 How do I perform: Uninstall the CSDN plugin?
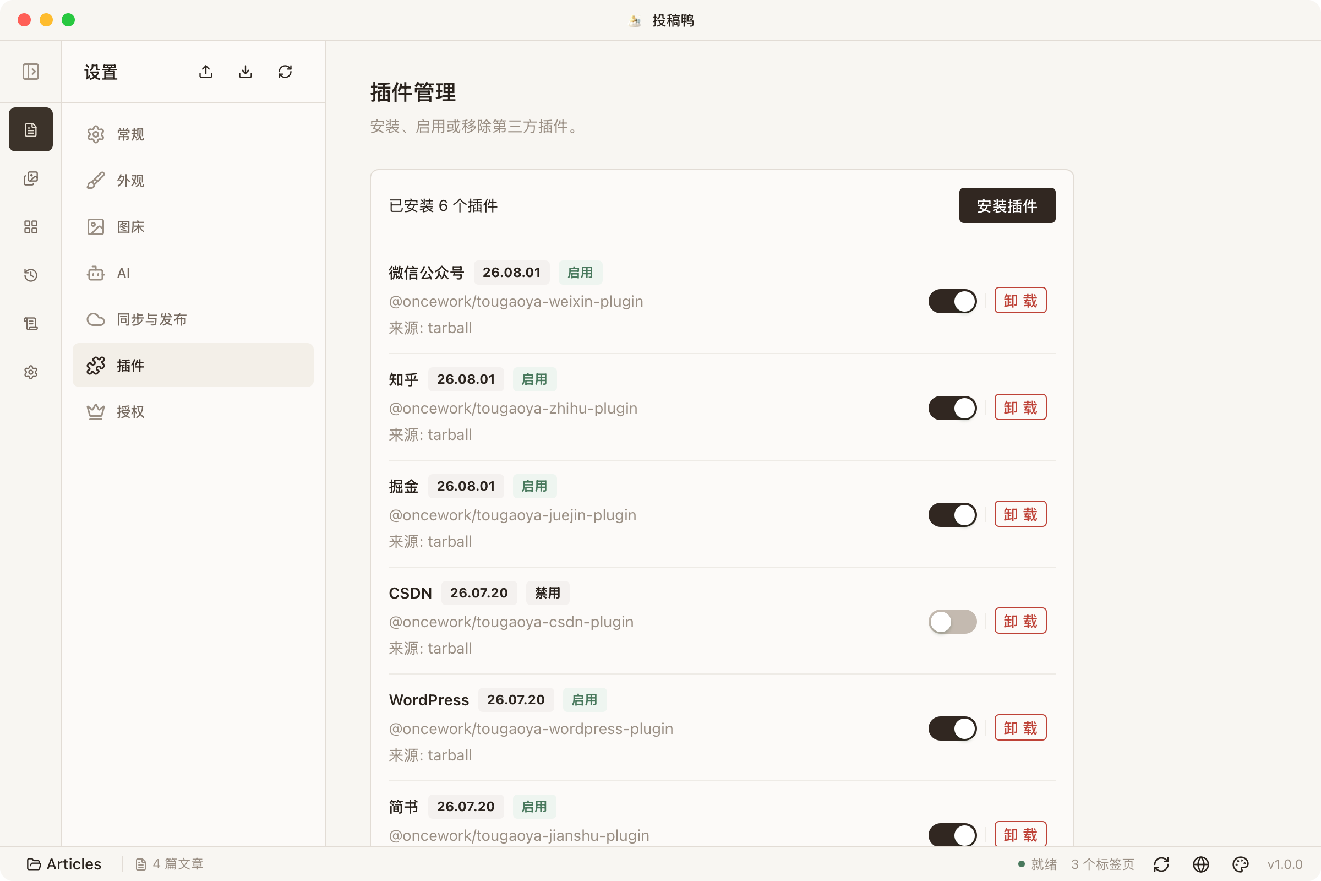pos(1020,621)
